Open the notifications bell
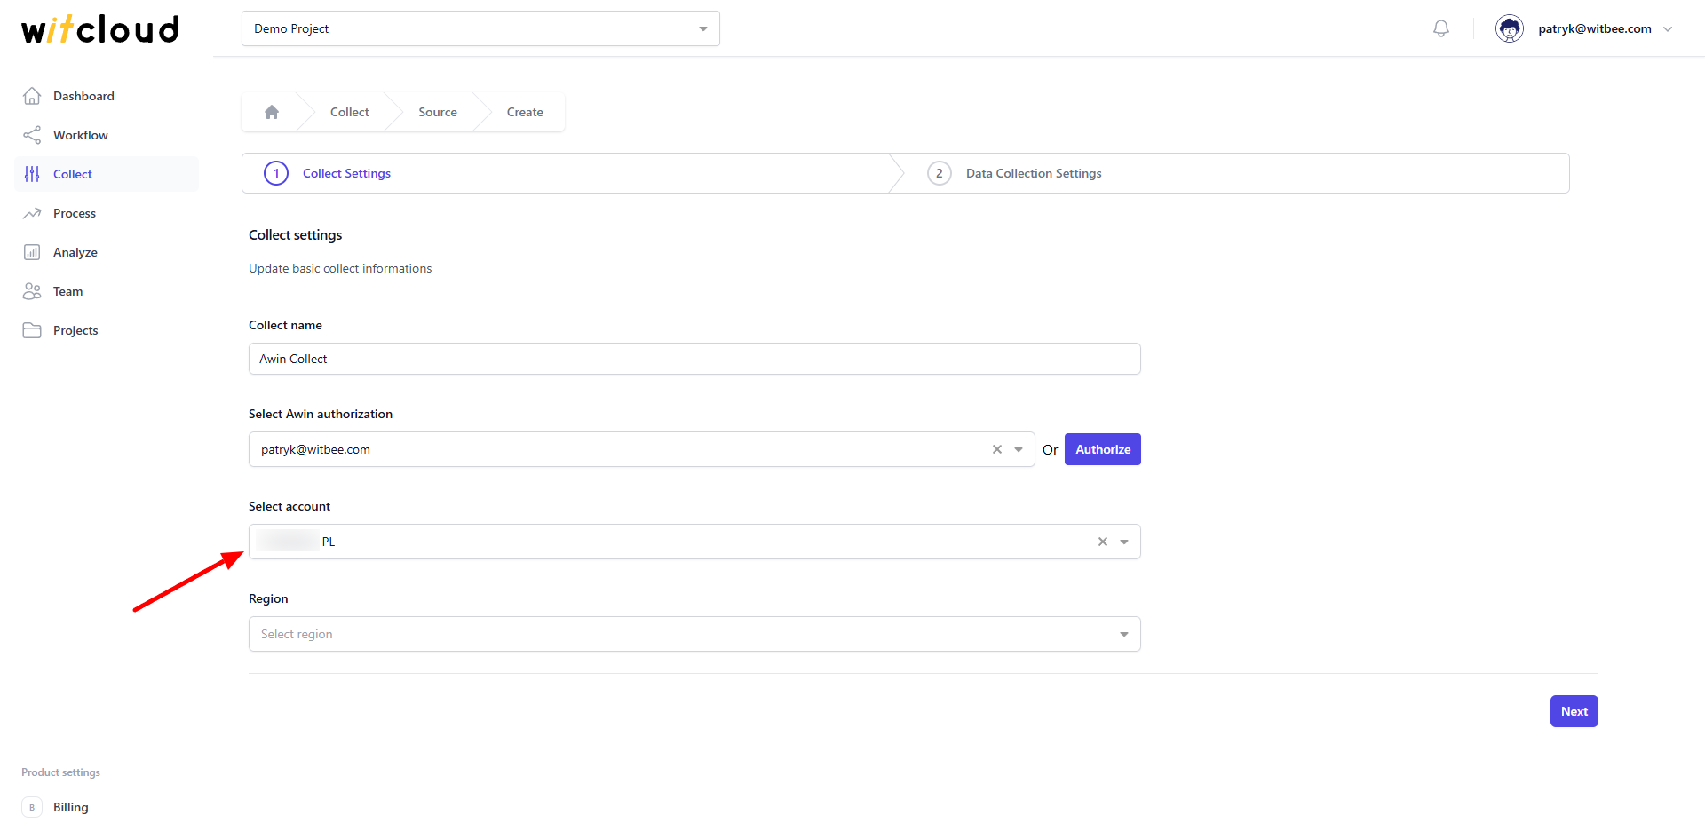 coord(1441,28)
